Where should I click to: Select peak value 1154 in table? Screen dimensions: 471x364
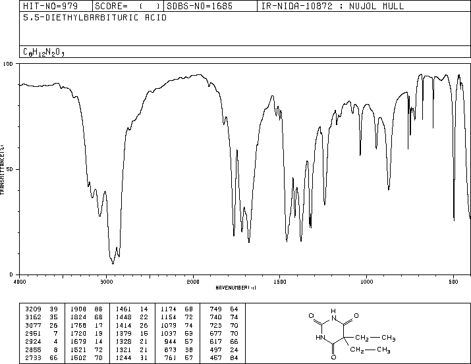pos(169,317)
